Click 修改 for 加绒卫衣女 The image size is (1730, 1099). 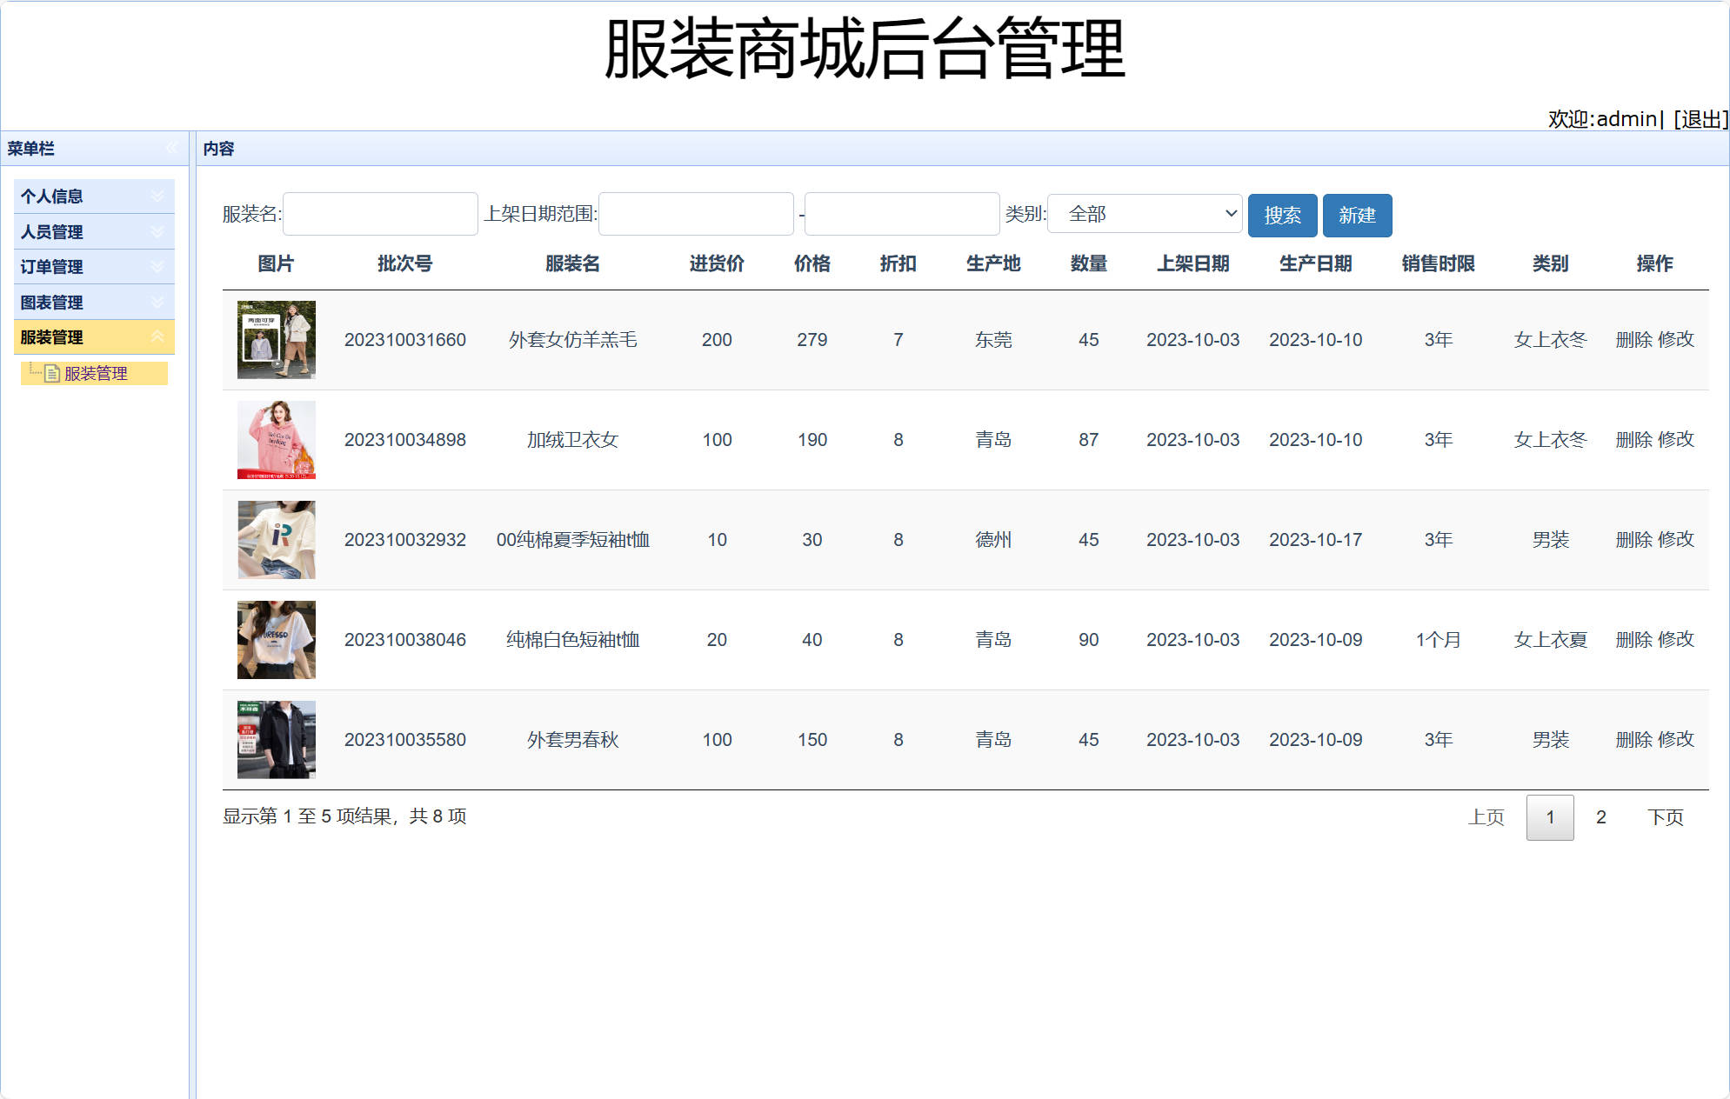1678,440
